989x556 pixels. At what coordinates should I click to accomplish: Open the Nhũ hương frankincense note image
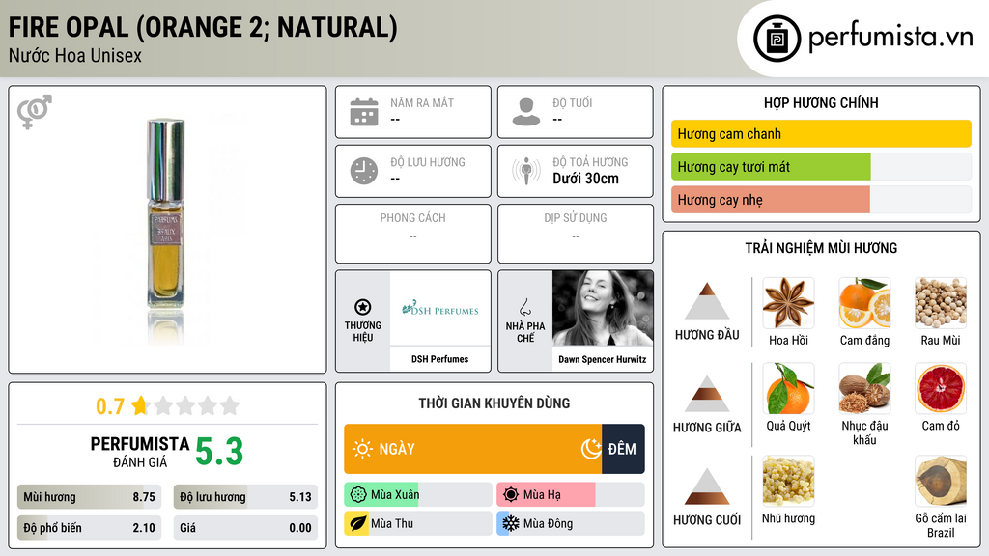pyautogui.click(x=788, y=482)
